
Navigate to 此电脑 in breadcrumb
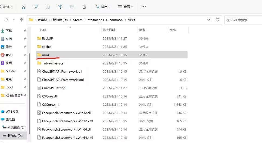click(42, 20)
